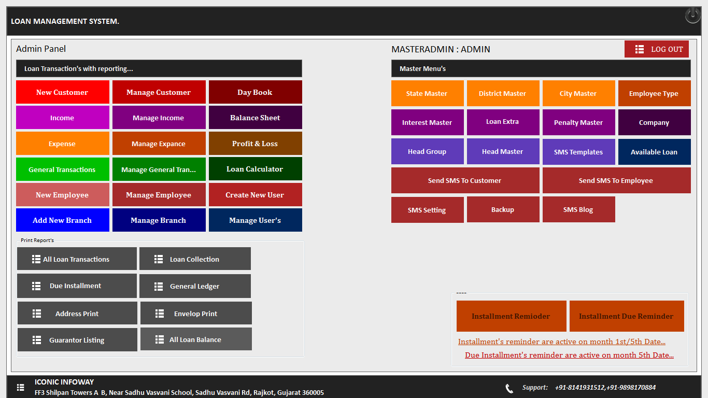Click the list icon on Due Installment
The image size is (708, 398).
[36, 286]
